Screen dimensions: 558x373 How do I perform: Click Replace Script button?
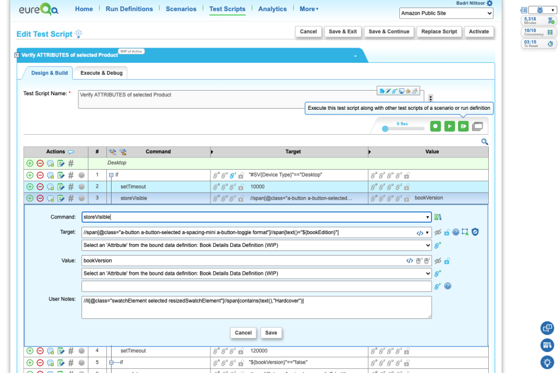(439, 31)
